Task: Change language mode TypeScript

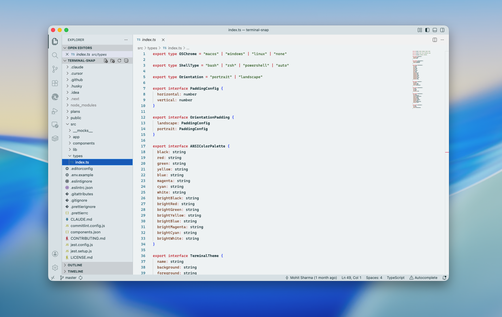Action: [x=396, y=278]
